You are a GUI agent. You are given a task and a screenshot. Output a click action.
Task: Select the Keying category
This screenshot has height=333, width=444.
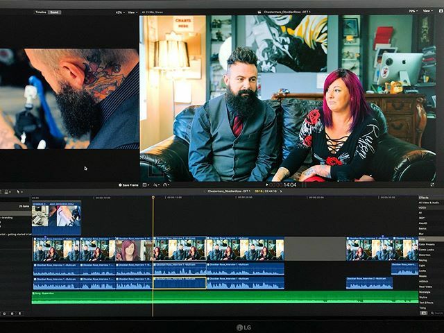(422, 260)
